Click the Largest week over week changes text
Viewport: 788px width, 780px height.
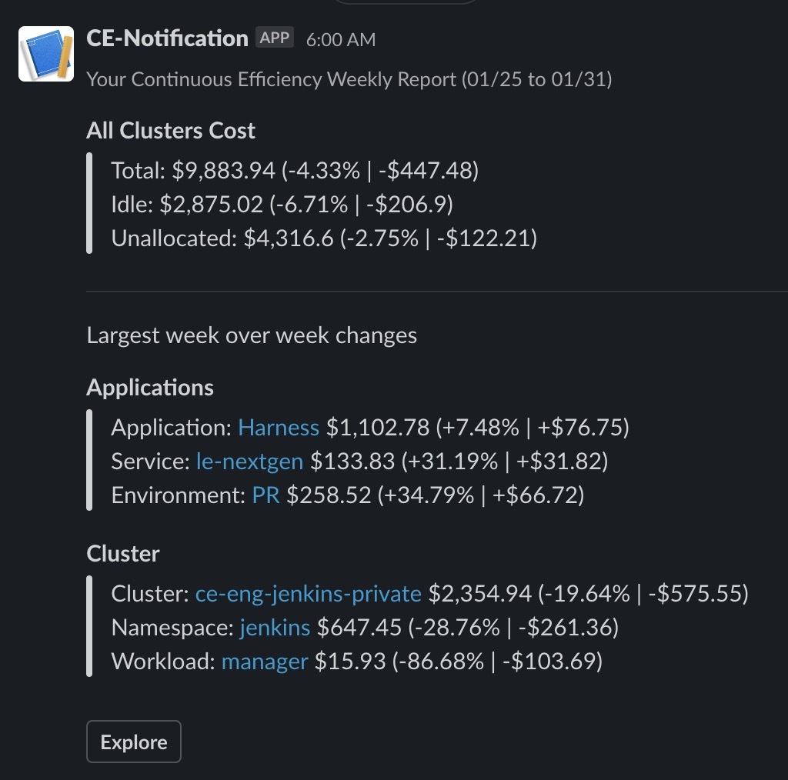click(252, 335)
